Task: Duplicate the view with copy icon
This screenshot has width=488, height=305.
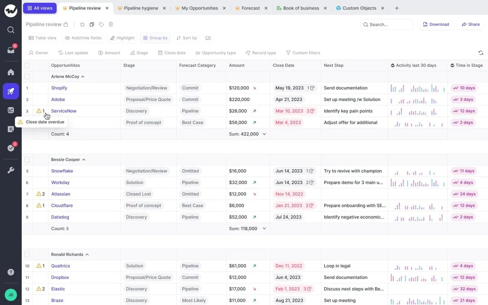Action: pyautogui.click(x=91, y=24)
